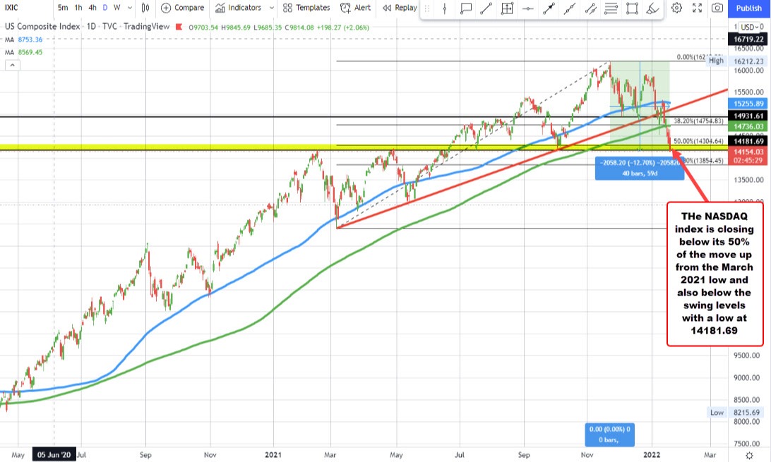Select the eraser tool in favorites bar
This screenshot has height=462, width=771.
click(x=652, y=8)
